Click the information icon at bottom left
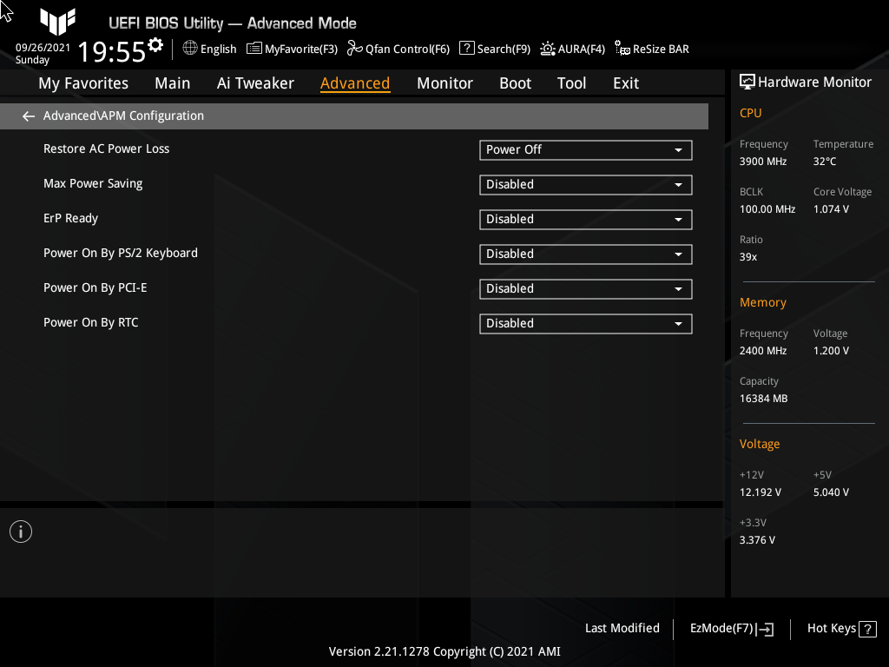889x667 pixels. [20, 531]
